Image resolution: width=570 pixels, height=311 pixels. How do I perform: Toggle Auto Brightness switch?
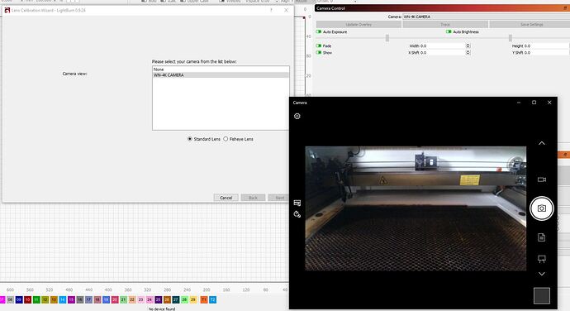[449, 31]
